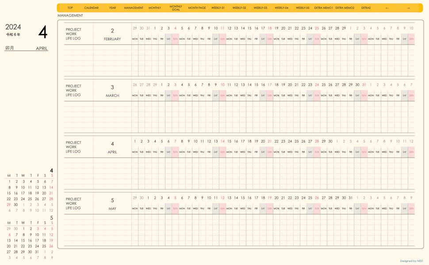
Task: Select the MANAGEMENT tab in navigation bar
Action: 134,8
